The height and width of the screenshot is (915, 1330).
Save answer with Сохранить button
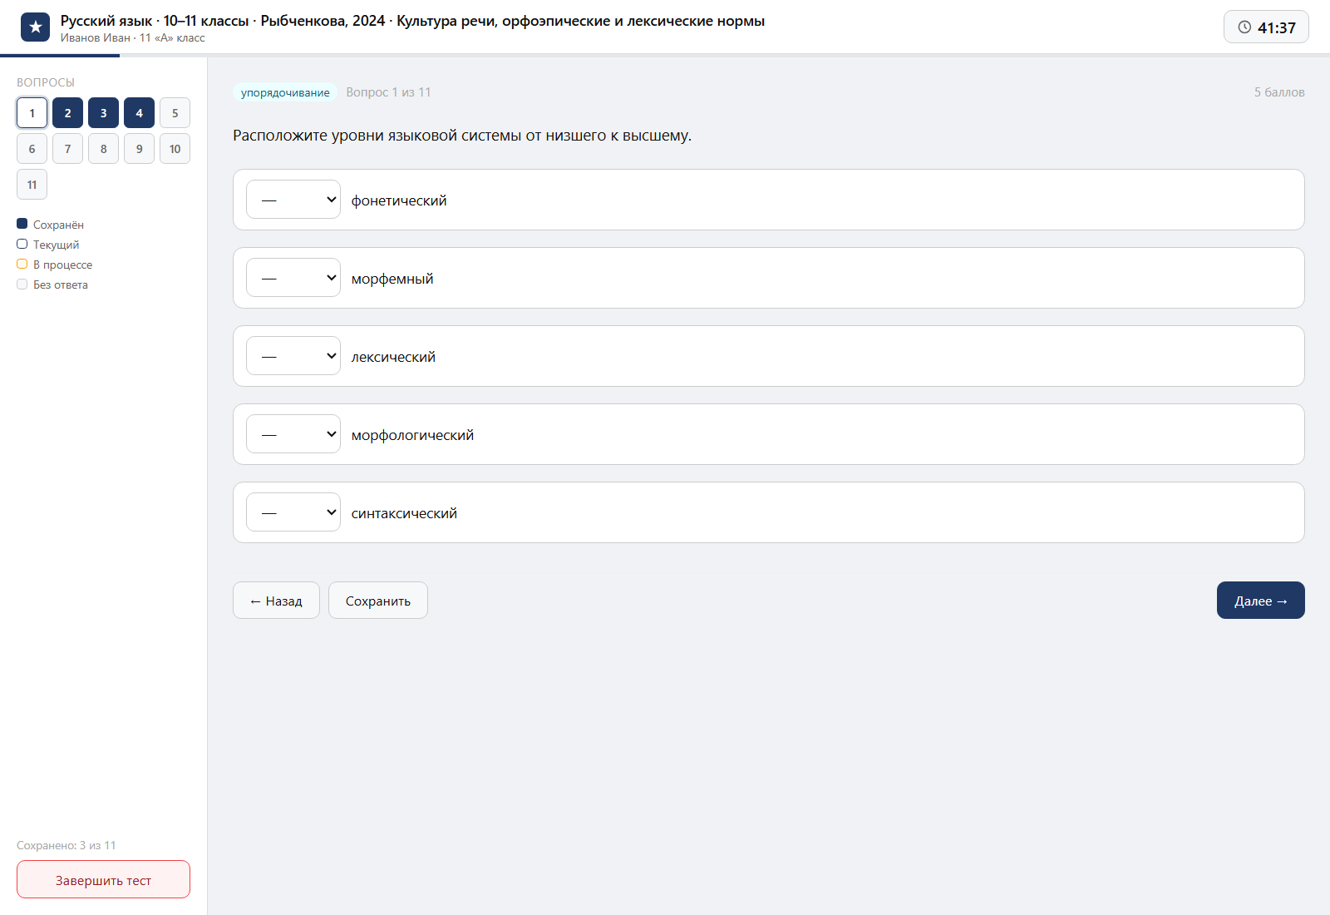(378, 601)
